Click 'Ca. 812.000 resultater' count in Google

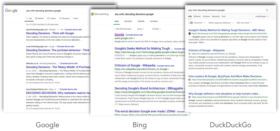click(42, 24)
